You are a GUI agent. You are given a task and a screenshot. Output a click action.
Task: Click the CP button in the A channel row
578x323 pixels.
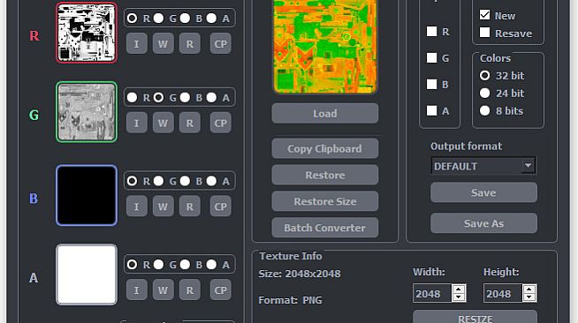point(220,289)
